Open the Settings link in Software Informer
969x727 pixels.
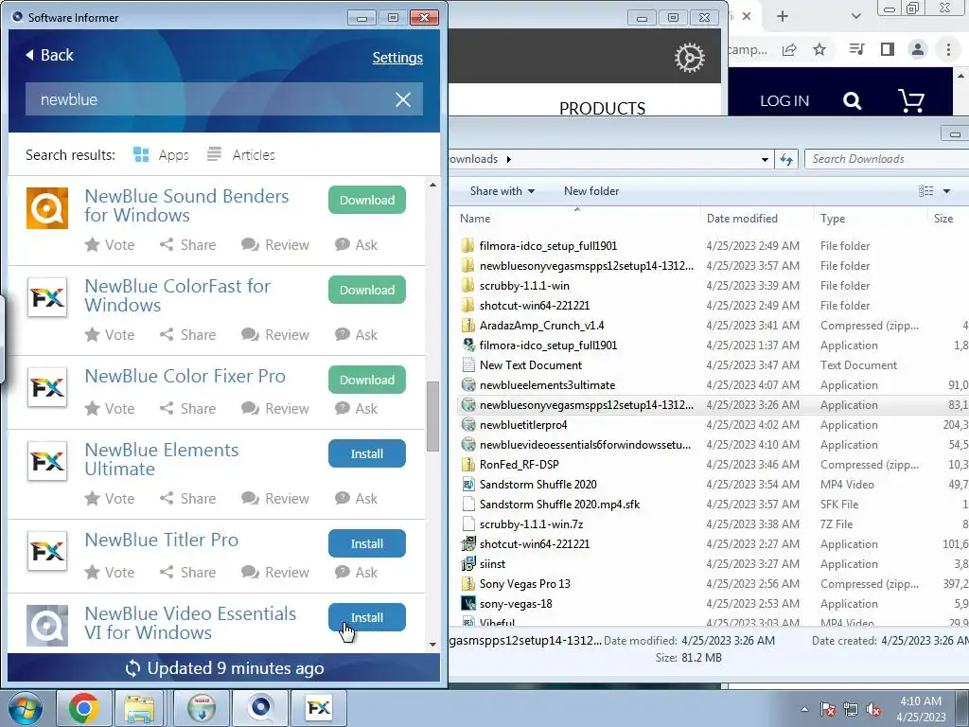coord(397,58)
